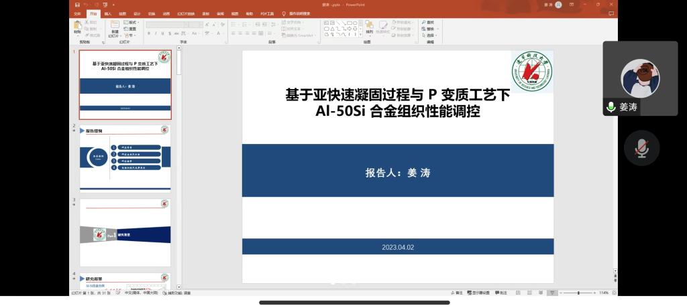The height and width of the screenshot is (308, 687).
Task: Click the Replace icon in editing group
Action: (429, 29)
